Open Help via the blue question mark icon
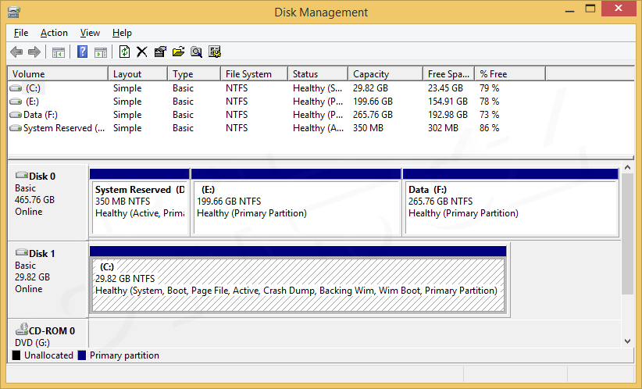Image resolution: width=642 pixels, height=389 pixels. click(82, 52)
